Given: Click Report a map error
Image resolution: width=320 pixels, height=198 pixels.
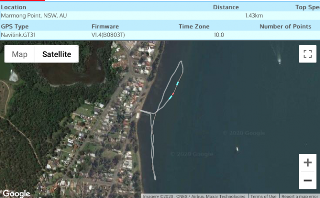Looking at the screenshot, I should 300,196.
